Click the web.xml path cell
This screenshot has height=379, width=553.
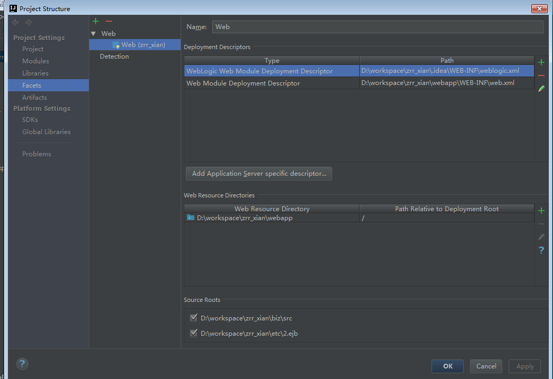click(x=446, y=83)
